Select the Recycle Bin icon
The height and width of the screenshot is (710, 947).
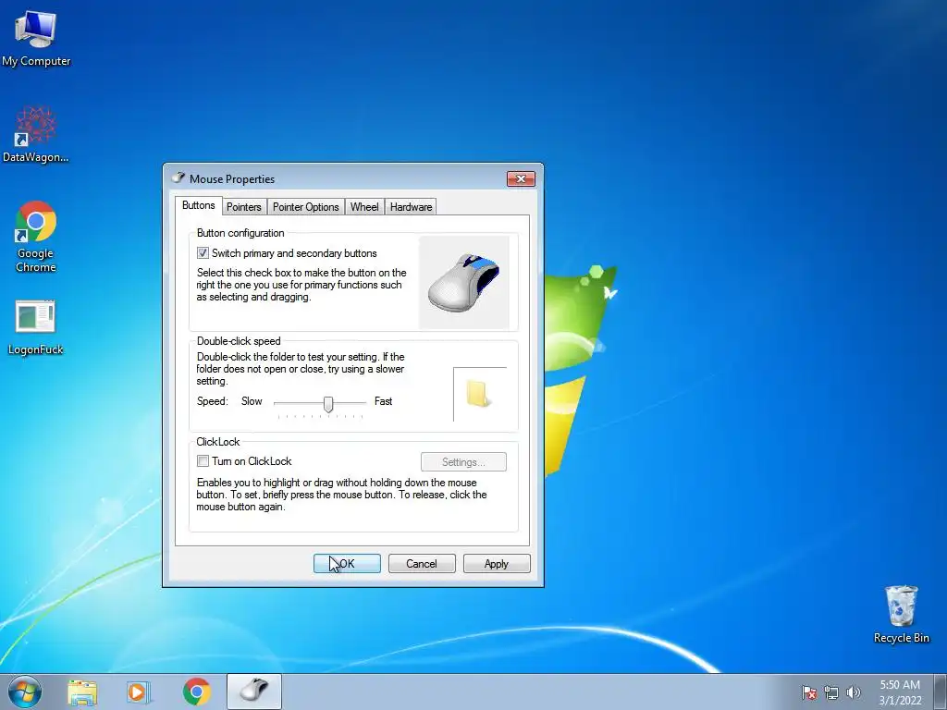tap(901, 615)
